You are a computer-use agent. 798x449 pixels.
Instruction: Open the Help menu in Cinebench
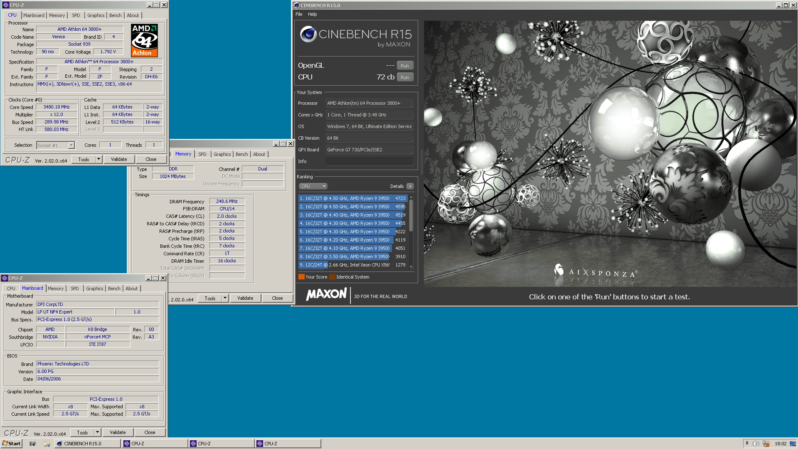click(x=313, y=14)
